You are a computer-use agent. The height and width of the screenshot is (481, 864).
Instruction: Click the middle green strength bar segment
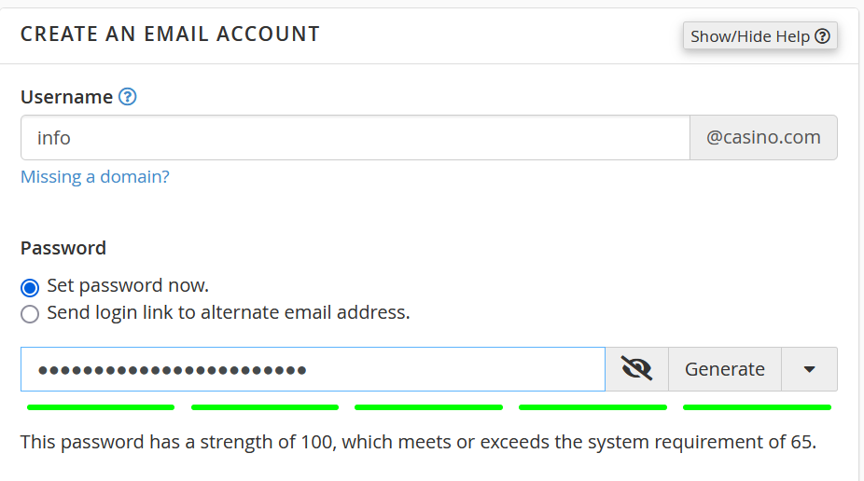coord(429,407)
